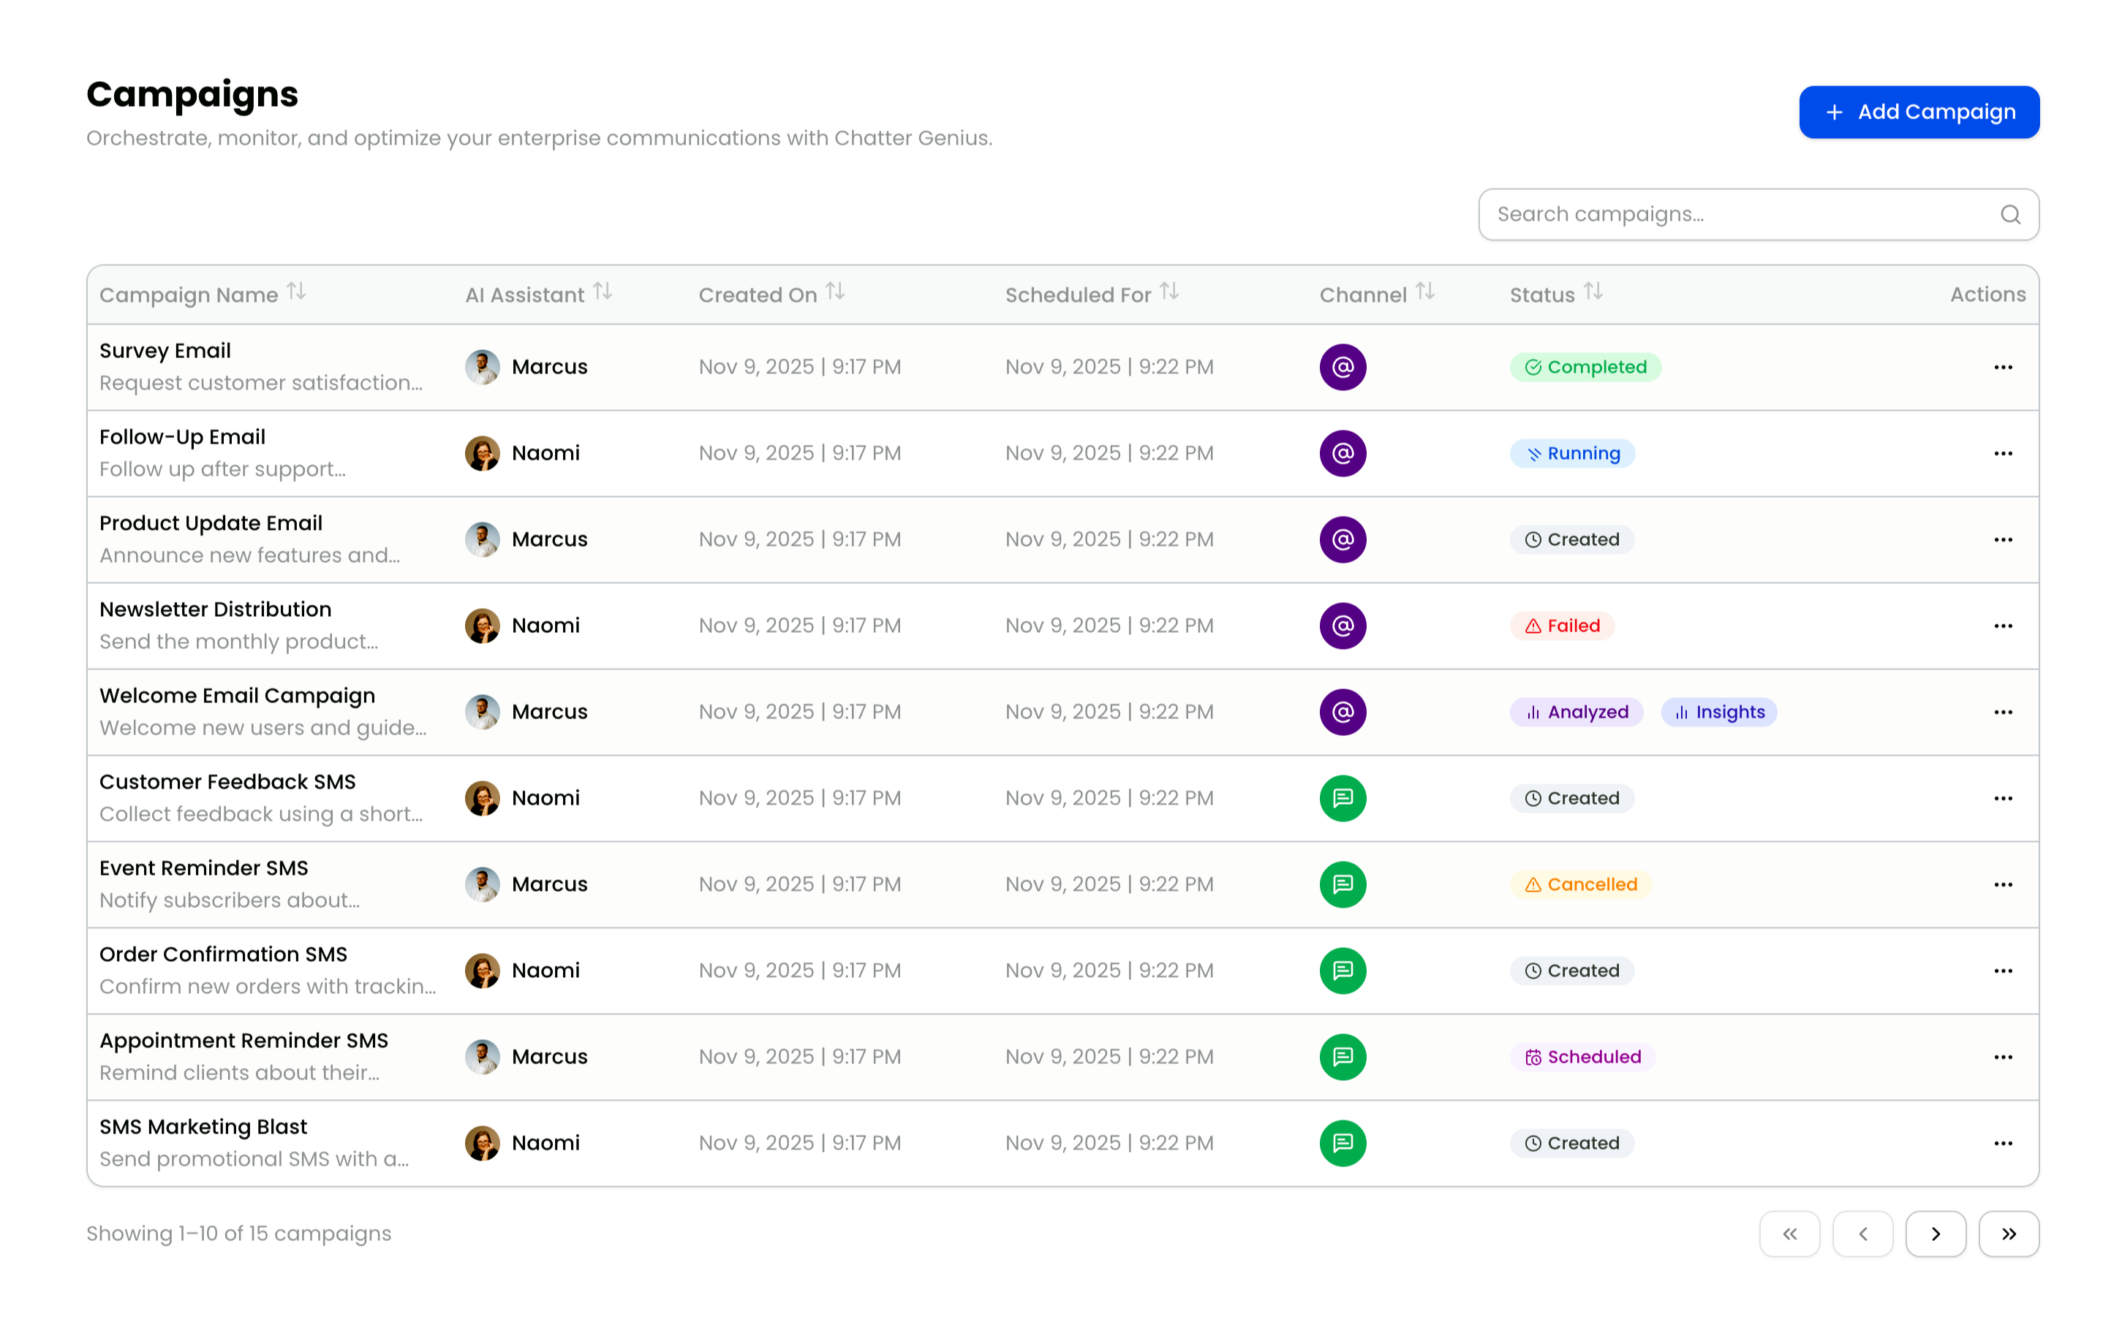Viewport: 2122px width, 1325px height.
Task: Open the actions menu for SMS Marketing Blast
Action: pos(2003,1143)
